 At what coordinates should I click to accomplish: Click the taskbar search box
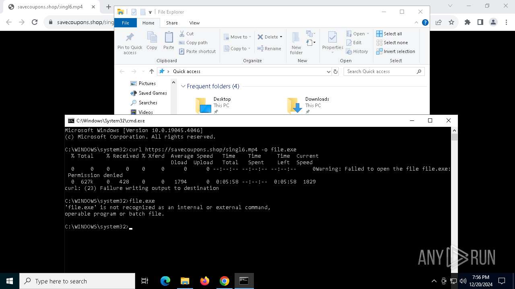(77, 281)
